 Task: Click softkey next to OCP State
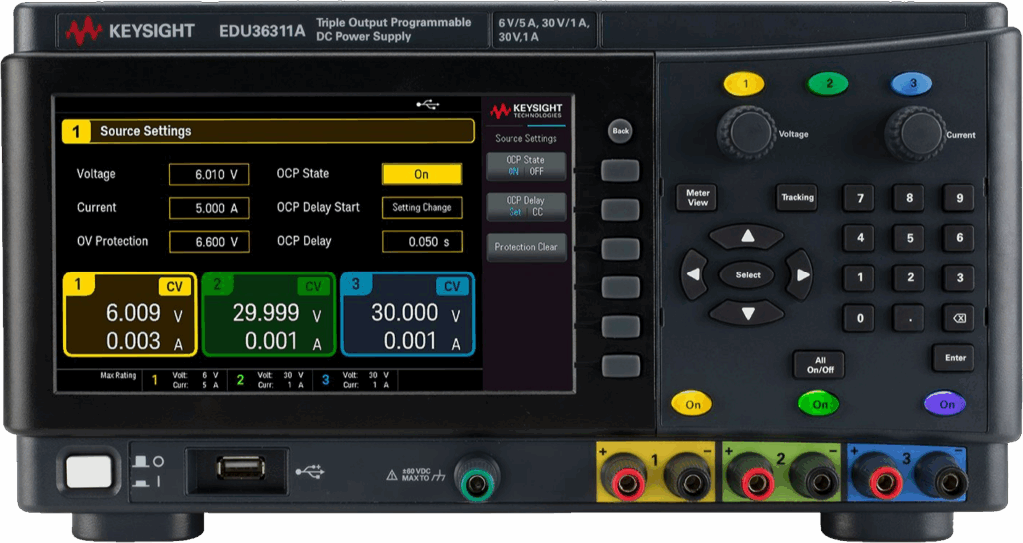[x=620, y=170]
